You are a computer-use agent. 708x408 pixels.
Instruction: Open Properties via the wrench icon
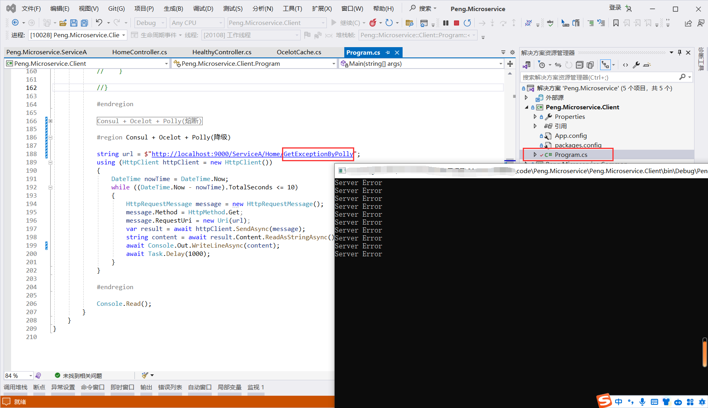point(636,65)
